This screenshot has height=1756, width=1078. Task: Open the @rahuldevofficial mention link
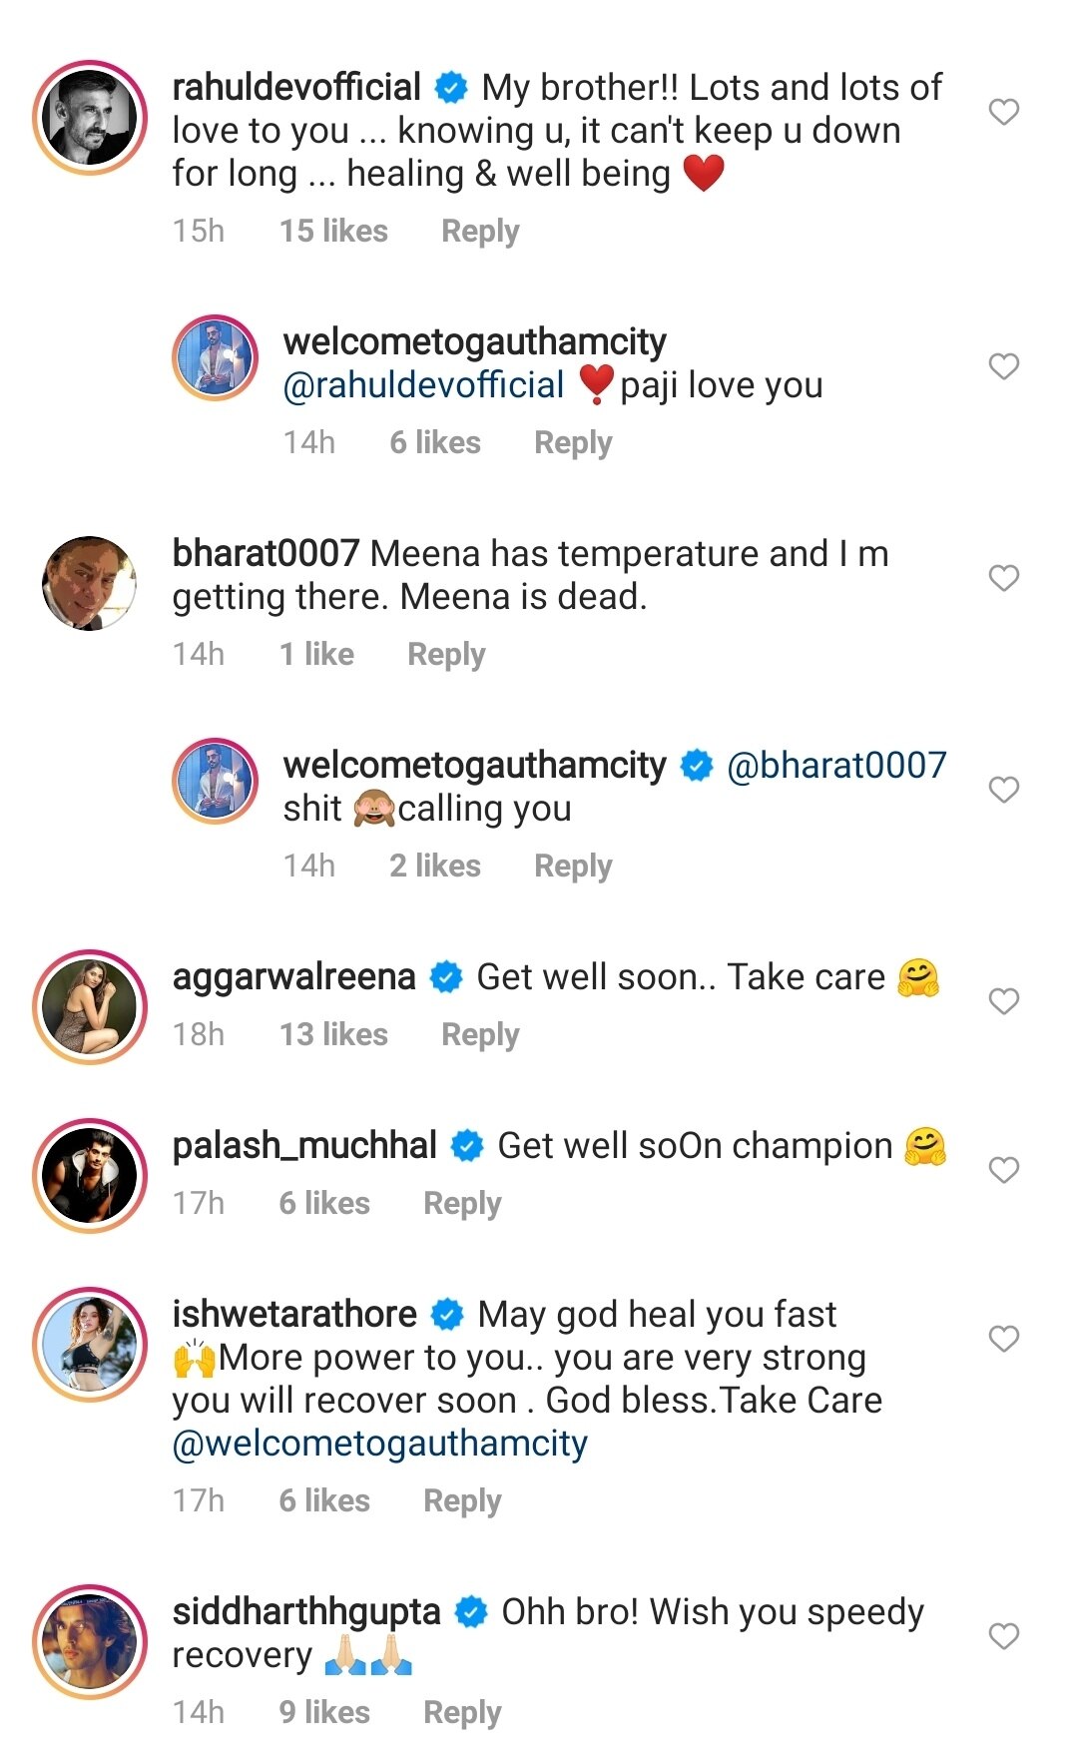tap(423, 385)
